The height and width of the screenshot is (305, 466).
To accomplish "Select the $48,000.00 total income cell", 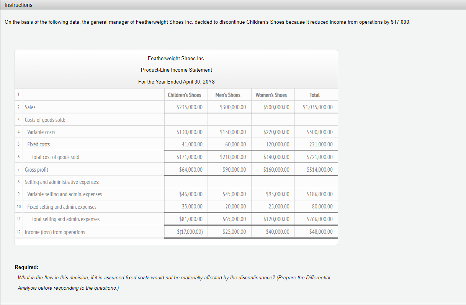I will click(318, 231).
